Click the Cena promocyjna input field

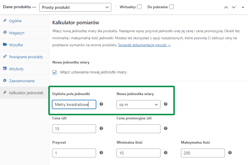pyautogui.click(x=138, y=129)
